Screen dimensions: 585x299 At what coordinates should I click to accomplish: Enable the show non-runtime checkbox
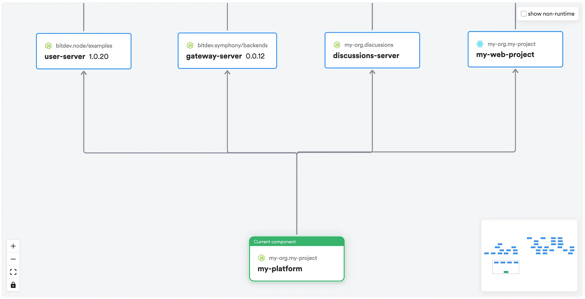pos(524,14)
